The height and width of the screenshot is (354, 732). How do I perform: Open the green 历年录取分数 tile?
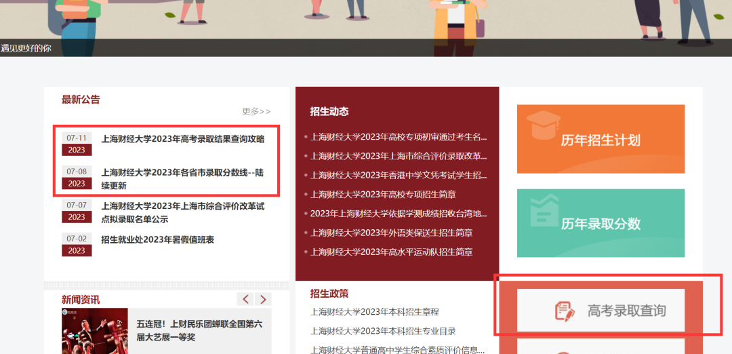coord(601,222)
